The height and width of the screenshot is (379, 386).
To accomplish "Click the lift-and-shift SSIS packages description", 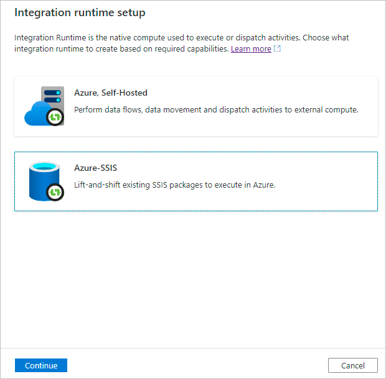I will click(174, 185).
